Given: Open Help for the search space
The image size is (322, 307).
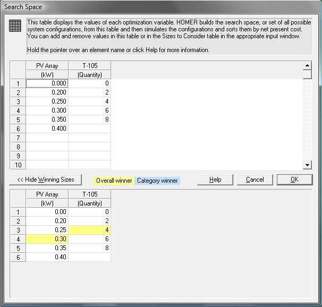Looking at the screenshot, I should [215, 180].
